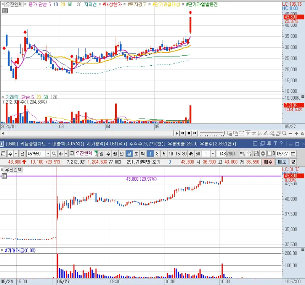Toggle the 우진엔텍 price series marker in upper chart
Screen dimensions: 305x285
pyautogui.click(x=3, y=4)
